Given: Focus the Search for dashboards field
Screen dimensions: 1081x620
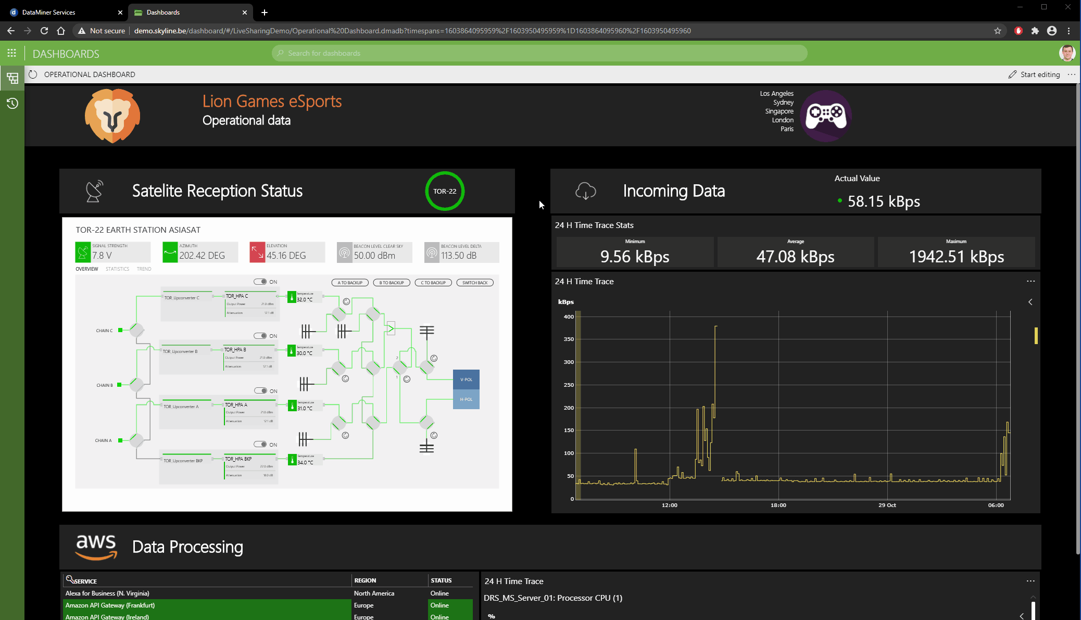Looking at the screenshot, I should (539, 53).
